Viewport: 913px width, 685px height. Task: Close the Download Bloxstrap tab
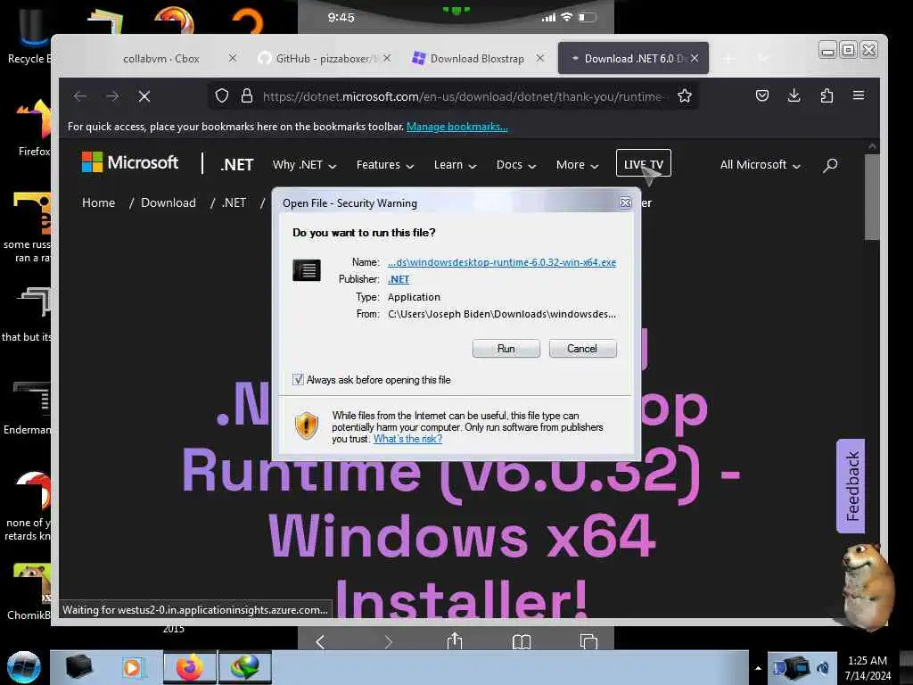(x=540, y=58)
